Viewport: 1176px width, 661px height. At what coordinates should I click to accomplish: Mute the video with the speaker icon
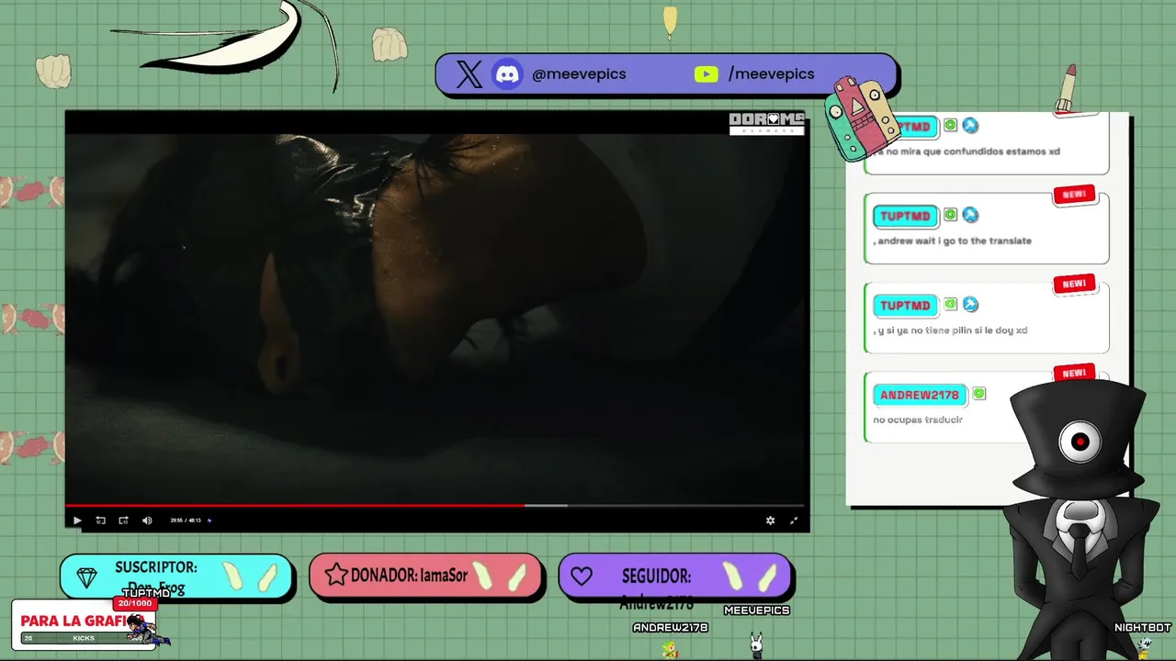coord(147,521)
